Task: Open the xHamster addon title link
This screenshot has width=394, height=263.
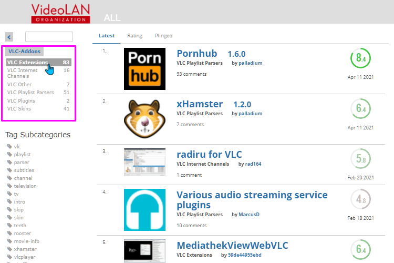Action: [x=200, y=104]
